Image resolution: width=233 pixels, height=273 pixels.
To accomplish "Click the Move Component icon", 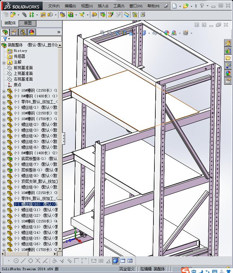I will tap(50, 15).
